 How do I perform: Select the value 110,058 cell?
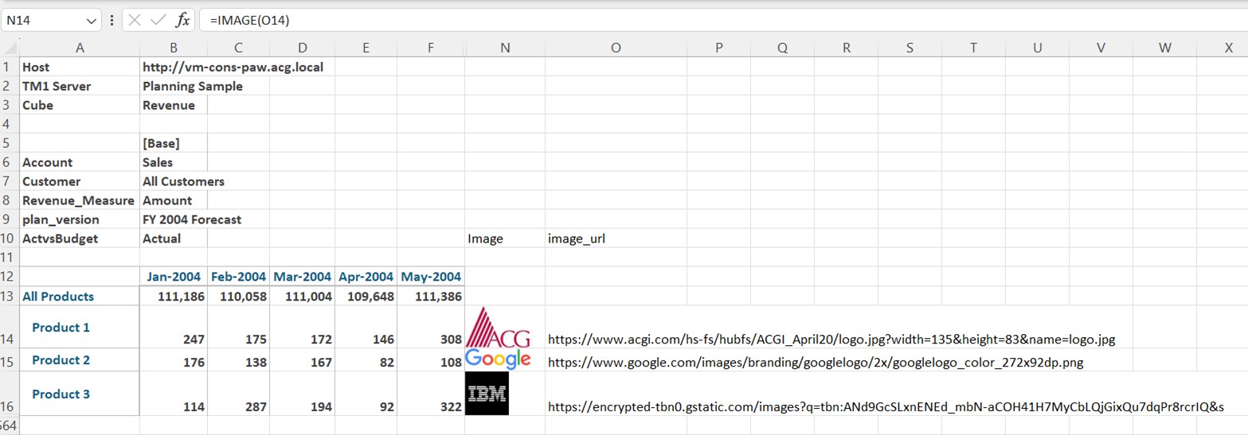tap(238, 297)
